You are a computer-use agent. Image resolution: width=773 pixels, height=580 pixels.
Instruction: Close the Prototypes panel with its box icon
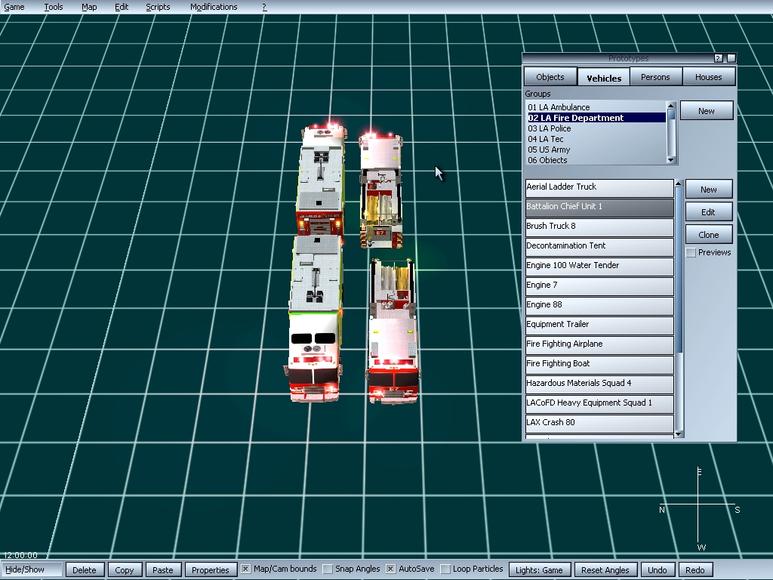(731, 58)
